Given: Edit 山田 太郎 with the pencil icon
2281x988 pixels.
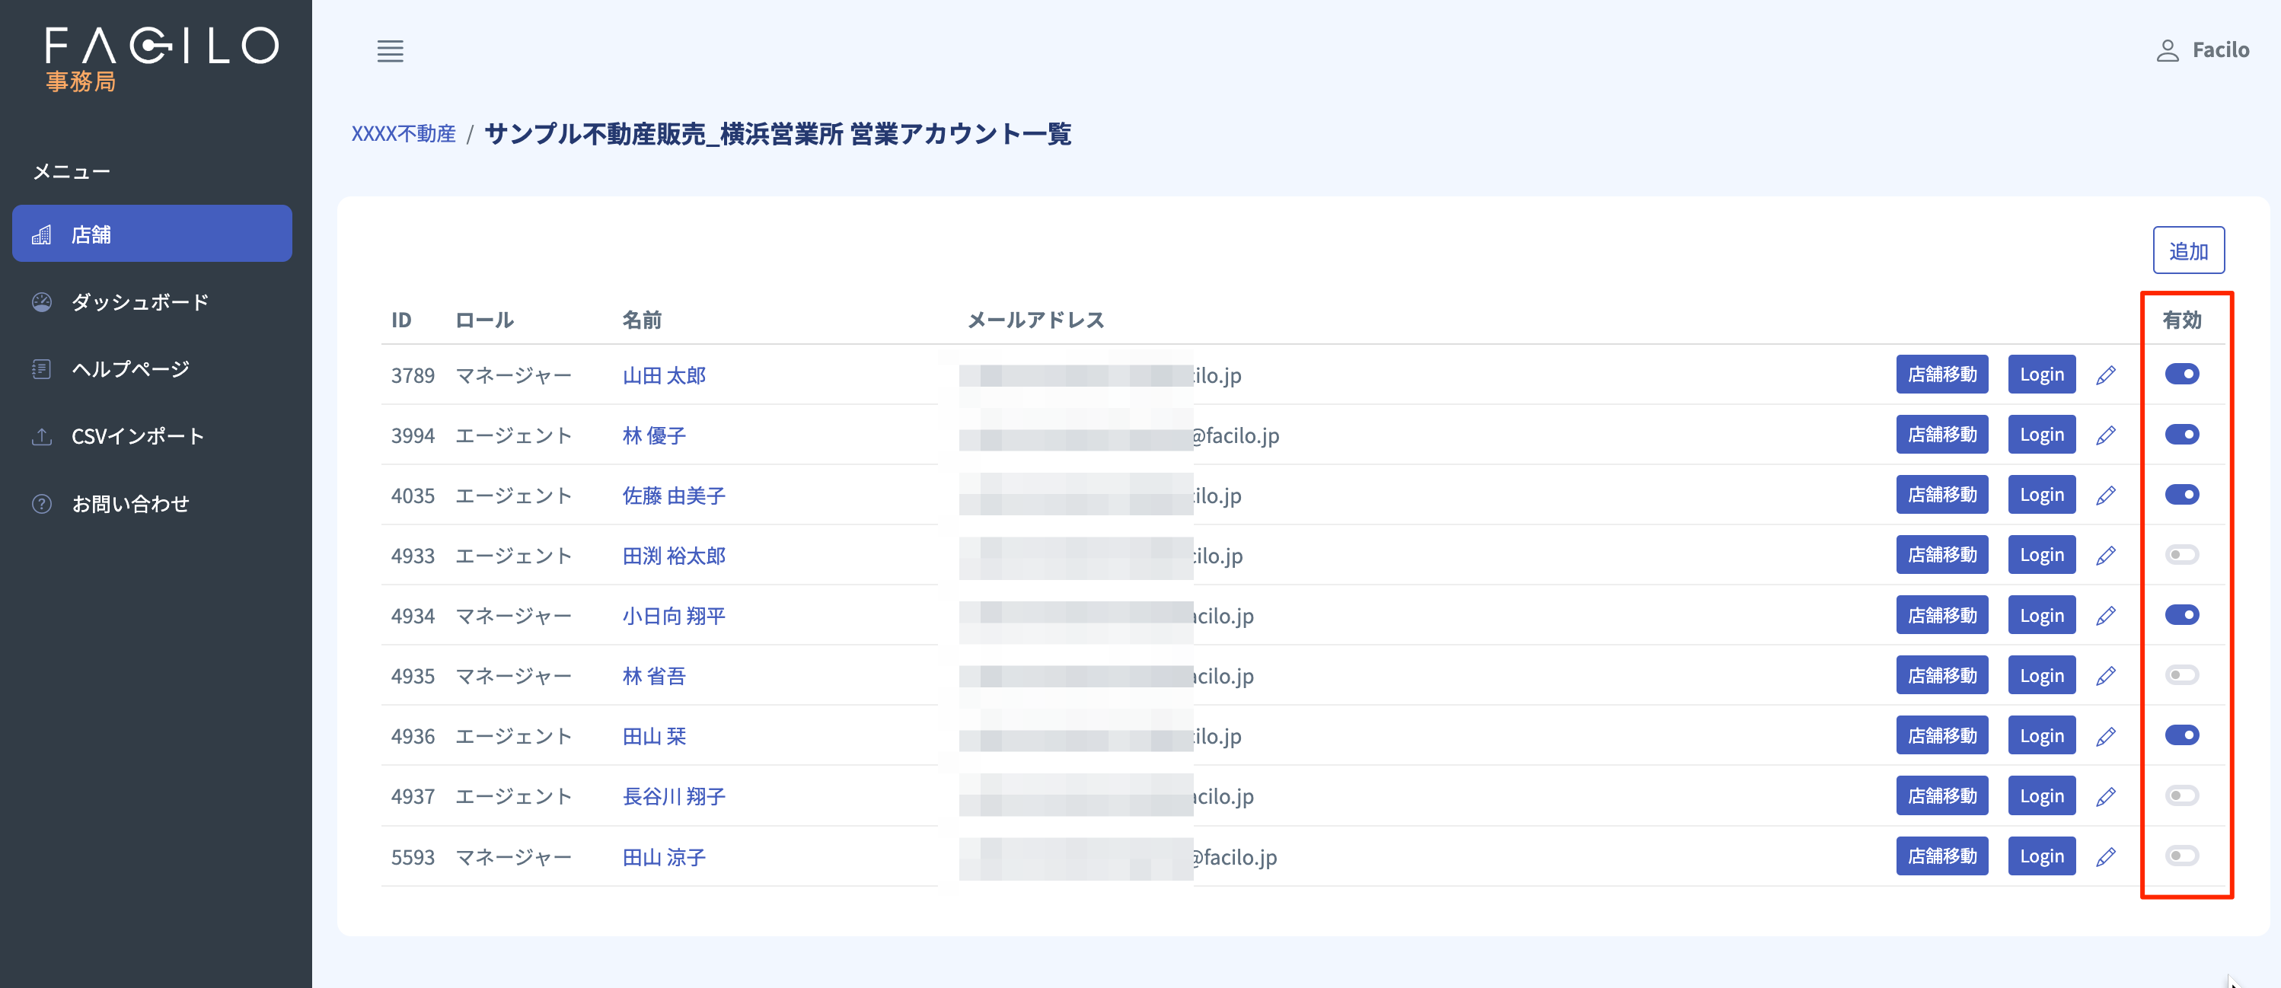Looking at the screenshot, I should tap(2107, 374).
